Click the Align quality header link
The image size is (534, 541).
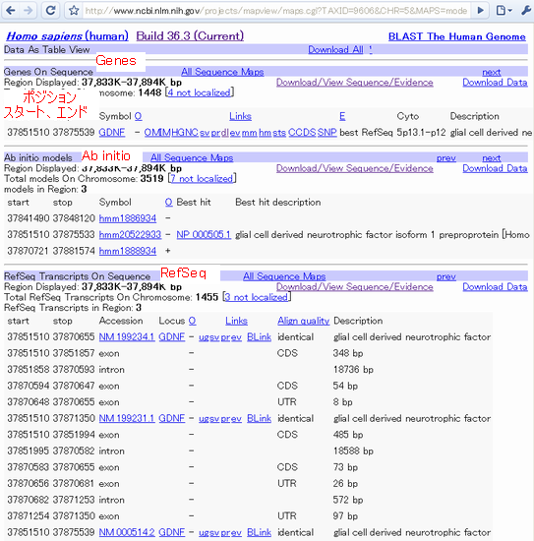coord(304,321)
